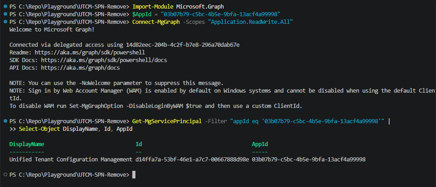Click the DisplayName column header

tap(27, 144)
